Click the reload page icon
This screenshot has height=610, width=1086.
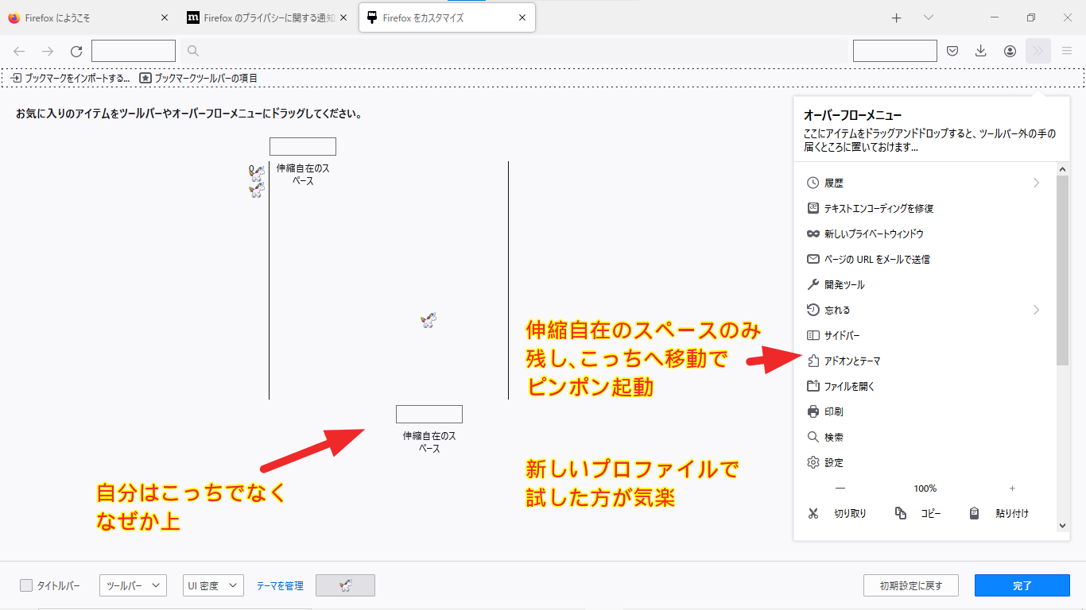pyautogui.click(x=76, y=51)
